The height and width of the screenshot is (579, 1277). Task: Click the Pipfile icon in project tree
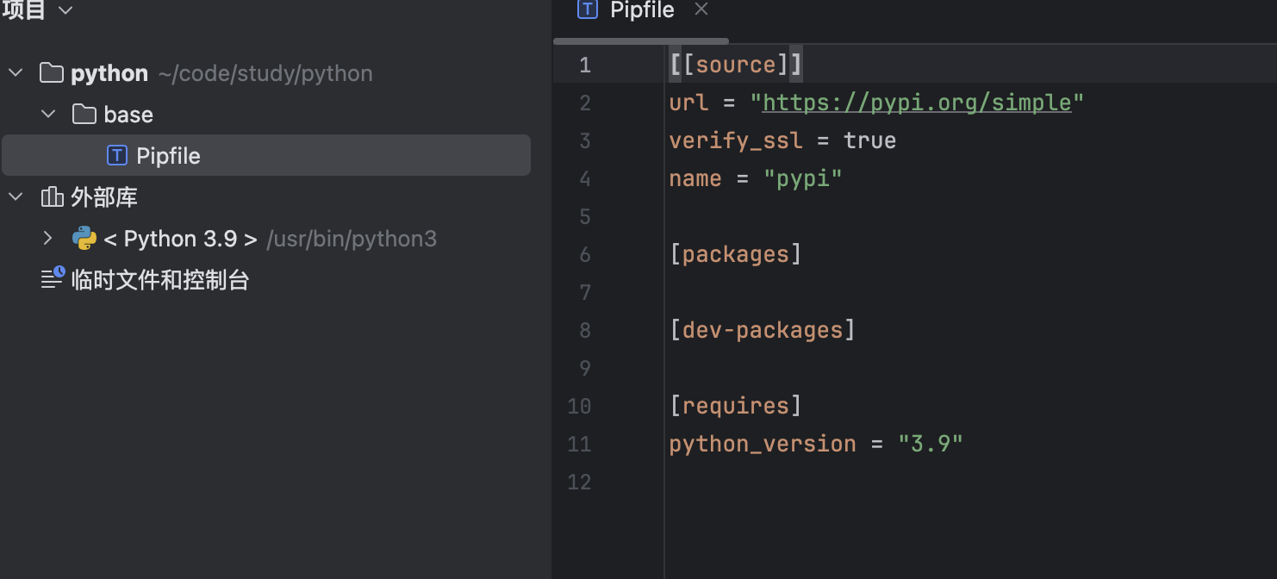point(116,156)
